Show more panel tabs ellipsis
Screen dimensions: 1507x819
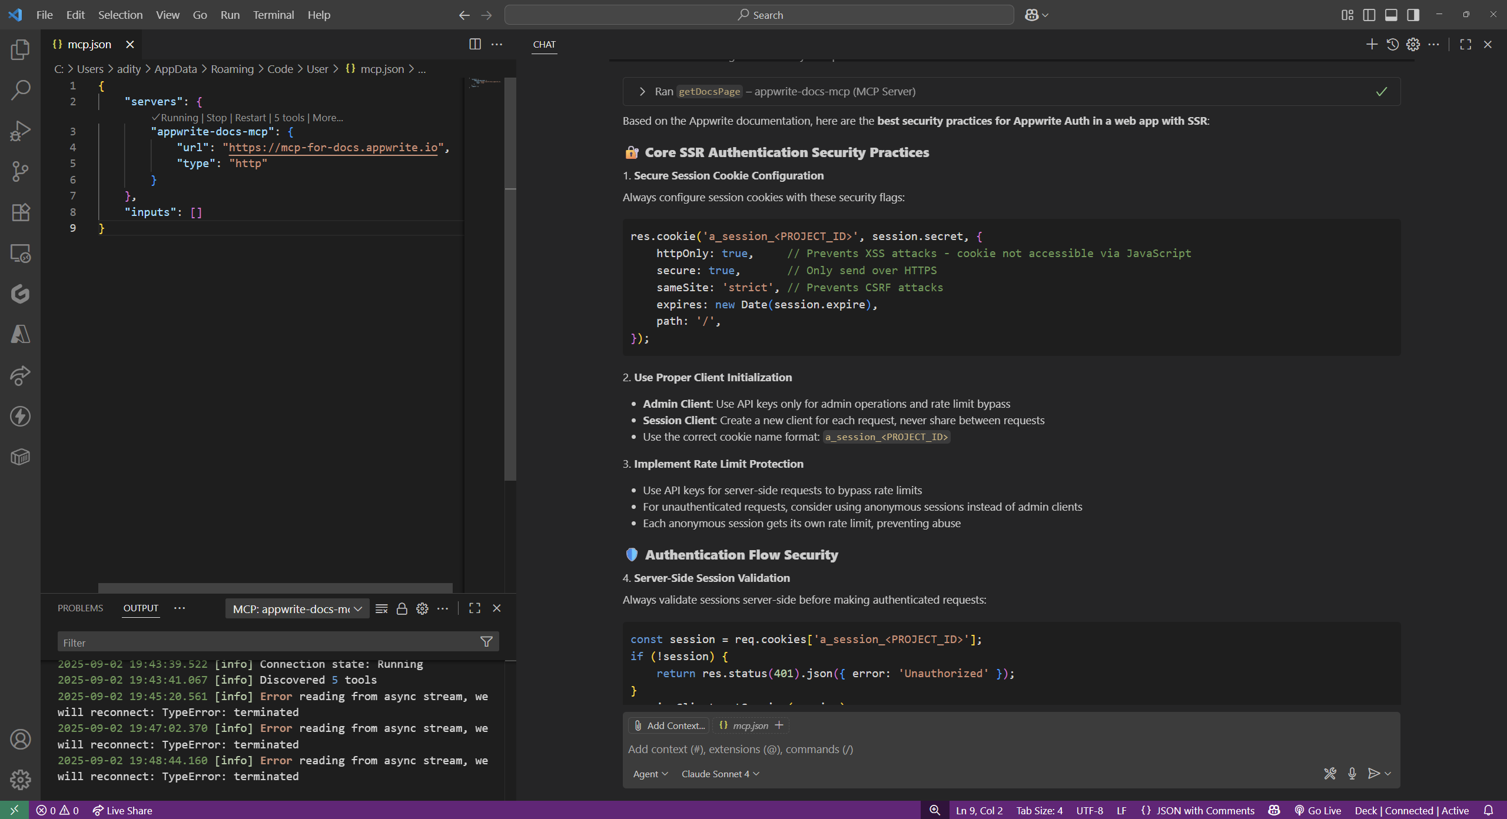pos(180,608)
